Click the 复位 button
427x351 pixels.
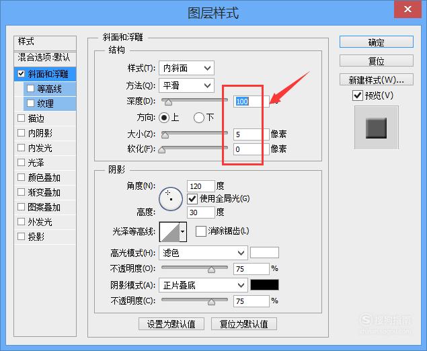377,61
